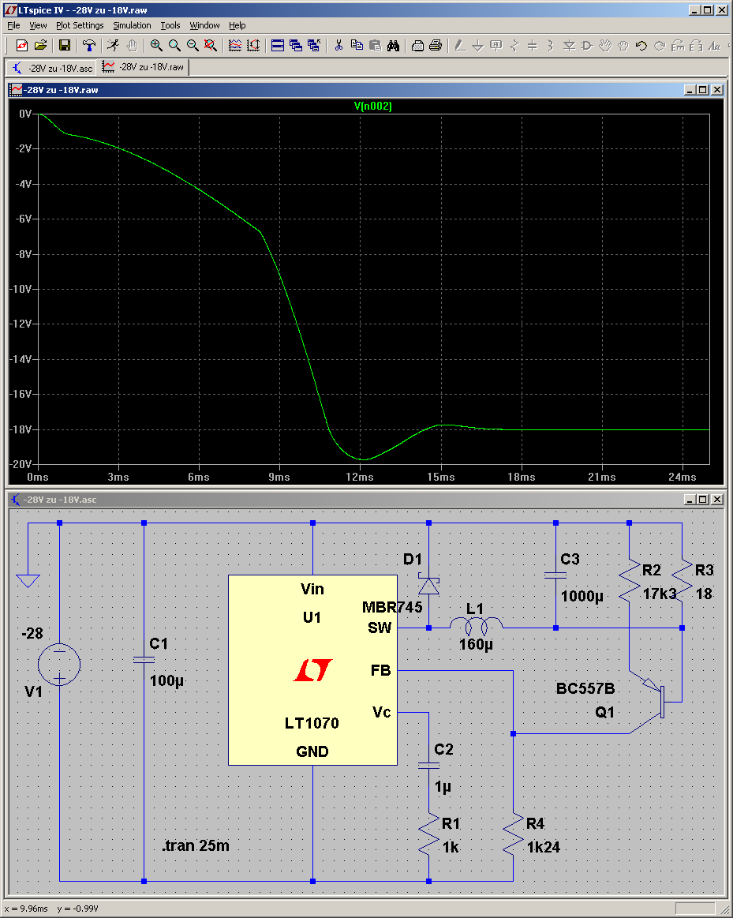Click the Zoom In magnifier with plus
Image resolution: width=733 pixels, height=918 pixels.
click(x=156, y=45)
